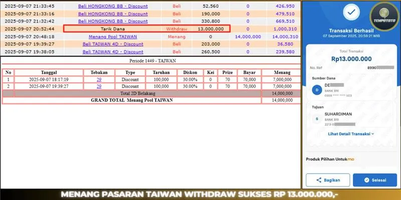Screen dimensions: 401x200
Task: Click the amount 52,560 in top row
Action: [211, 6]
